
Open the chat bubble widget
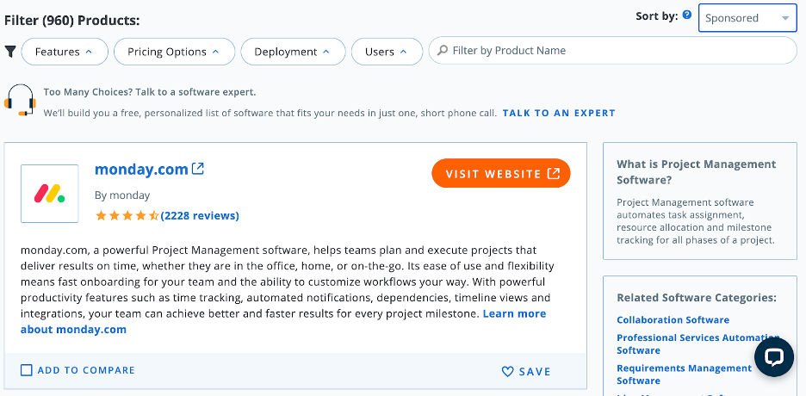tap(773, 357)
